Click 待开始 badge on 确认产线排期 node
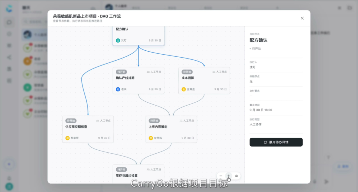The height and width of the screenshot is (192, 358). 121,72
